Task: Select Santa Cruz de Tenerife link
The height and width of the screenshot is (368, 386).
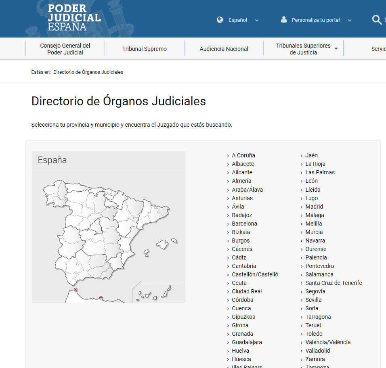Action: coord(334,283)
